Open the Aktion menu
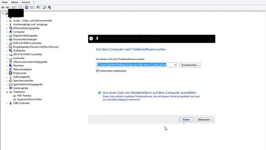 tap(15, 2)
